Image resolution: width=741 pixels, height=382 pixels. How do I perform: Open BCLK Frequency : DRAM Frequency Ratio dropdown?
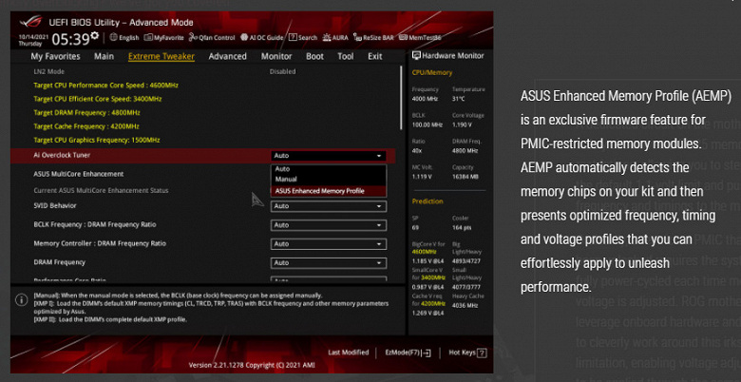(329, 225)
